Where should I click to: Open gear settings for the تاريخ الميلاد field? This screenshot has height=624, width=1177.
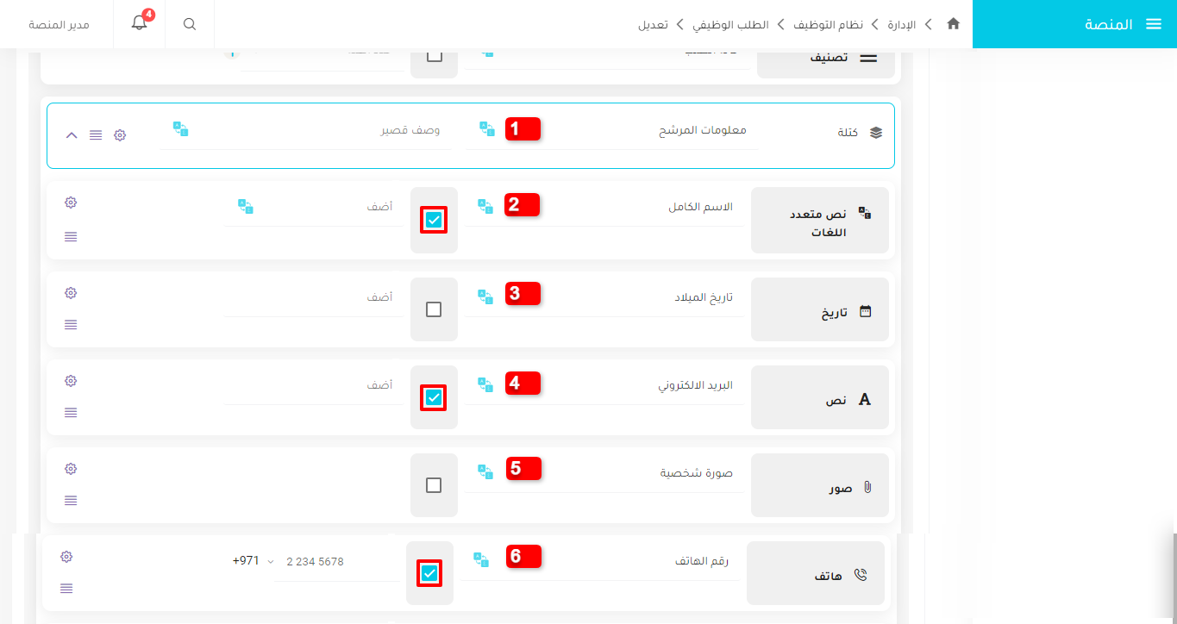(70, 292)
